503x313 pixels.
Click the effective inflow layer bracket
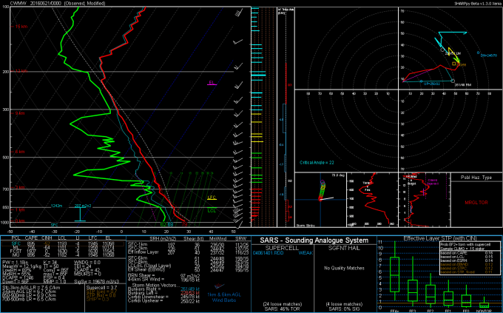coord(81,213)
